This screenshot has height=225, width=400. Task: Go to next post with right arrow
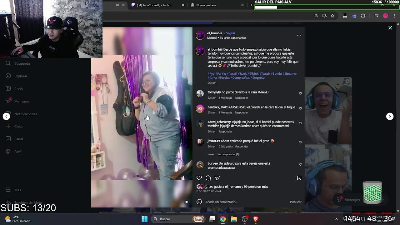390,116
